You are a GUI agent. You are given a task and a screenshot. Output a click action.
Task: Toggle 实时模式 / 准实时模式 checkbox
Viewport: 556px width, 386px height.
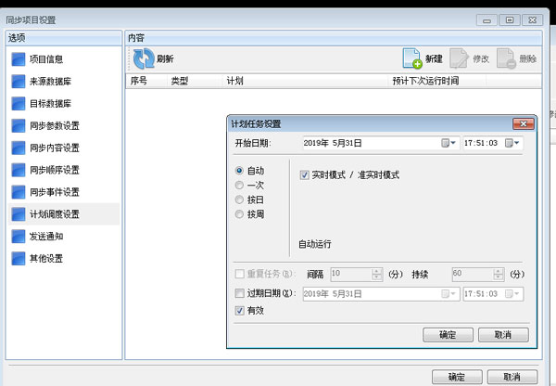tap(304, 175)
